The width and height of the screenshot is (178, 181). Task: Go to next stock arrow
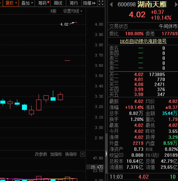click(176, 5)
